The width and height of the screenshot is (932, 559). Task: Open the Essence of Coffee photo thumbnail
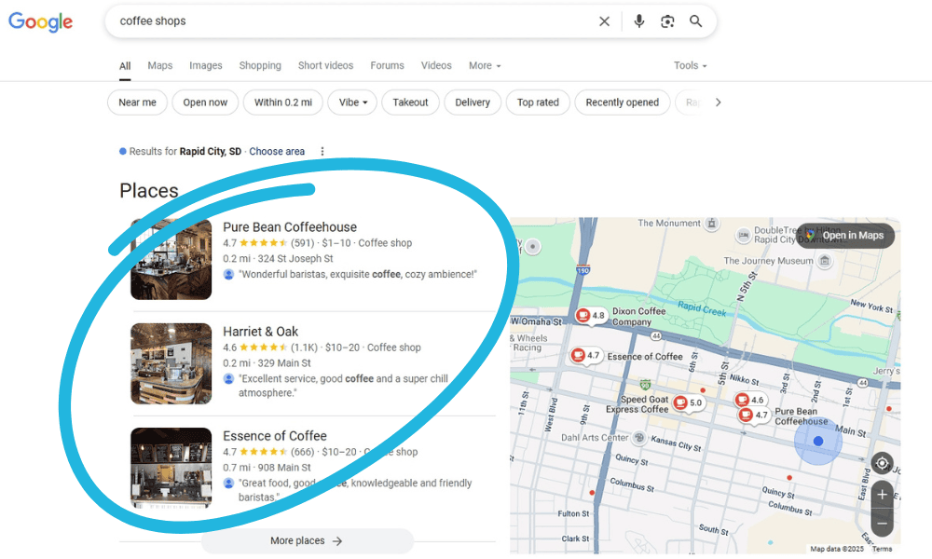pyautogui.click(x=171, y=468)
